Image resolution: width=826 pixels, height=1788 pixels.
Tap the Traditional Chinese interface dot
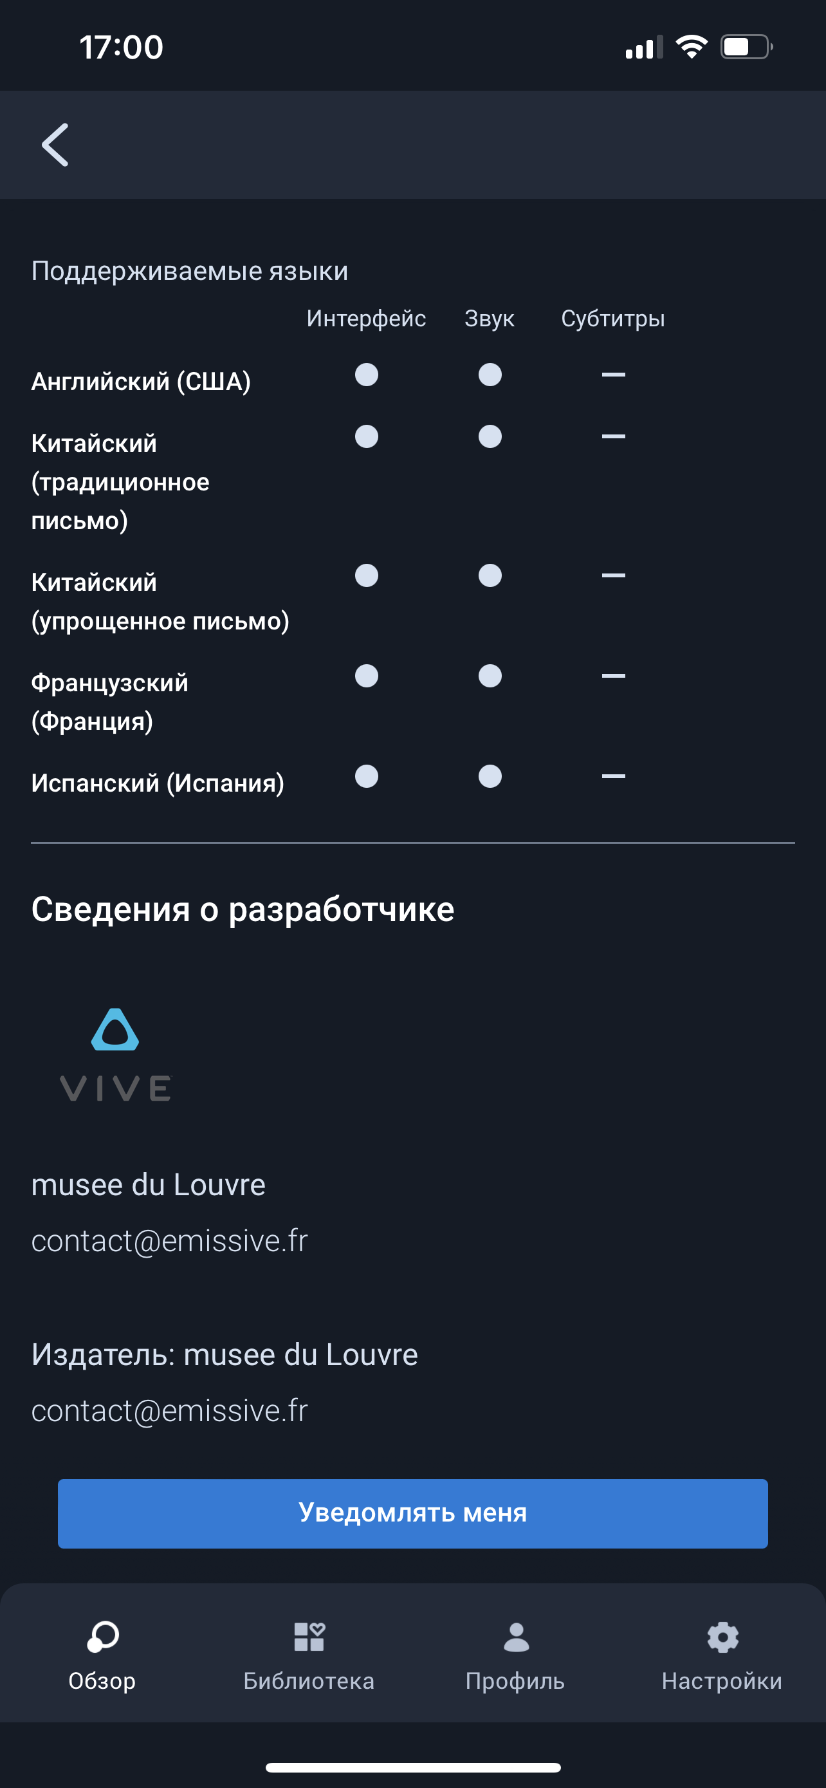click(366, 436)
